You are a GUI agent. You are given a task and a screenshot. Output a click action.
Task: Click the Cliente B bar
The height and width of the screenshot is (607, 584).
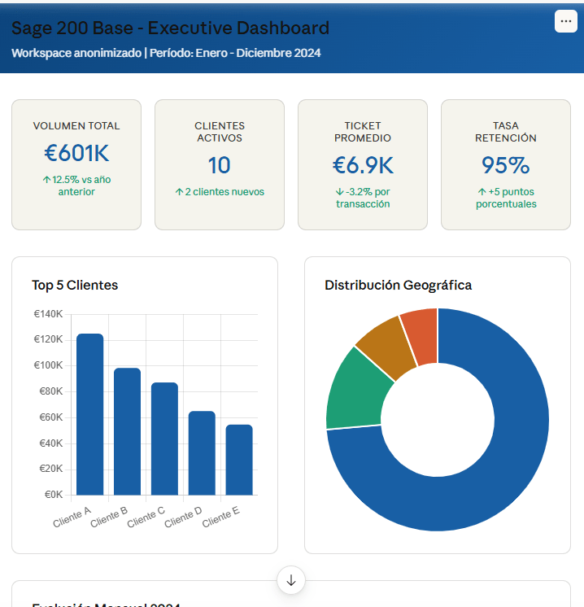[128, 431]
